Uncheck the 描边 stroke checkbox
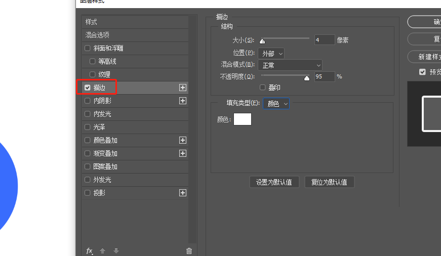Viewport: 441px width, 256px height. [x=88, y=88]
